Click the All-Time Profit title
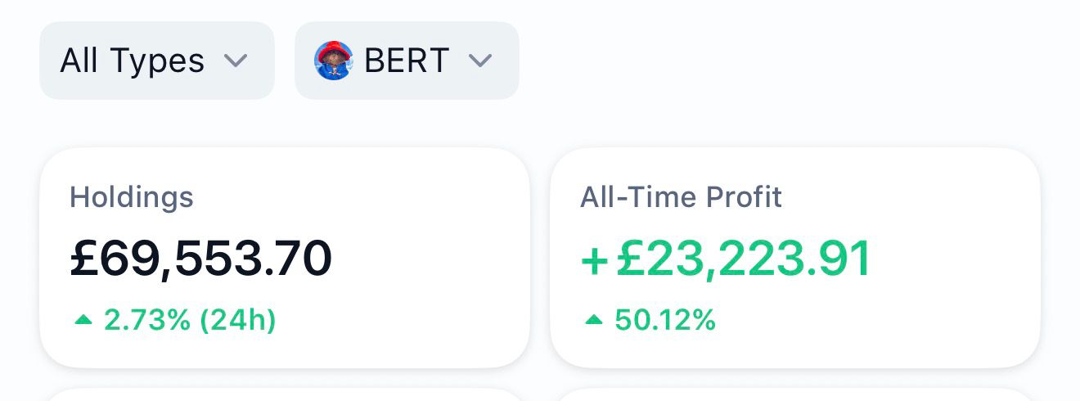The height and width of the screenshot is (401, 1080). 681,197
